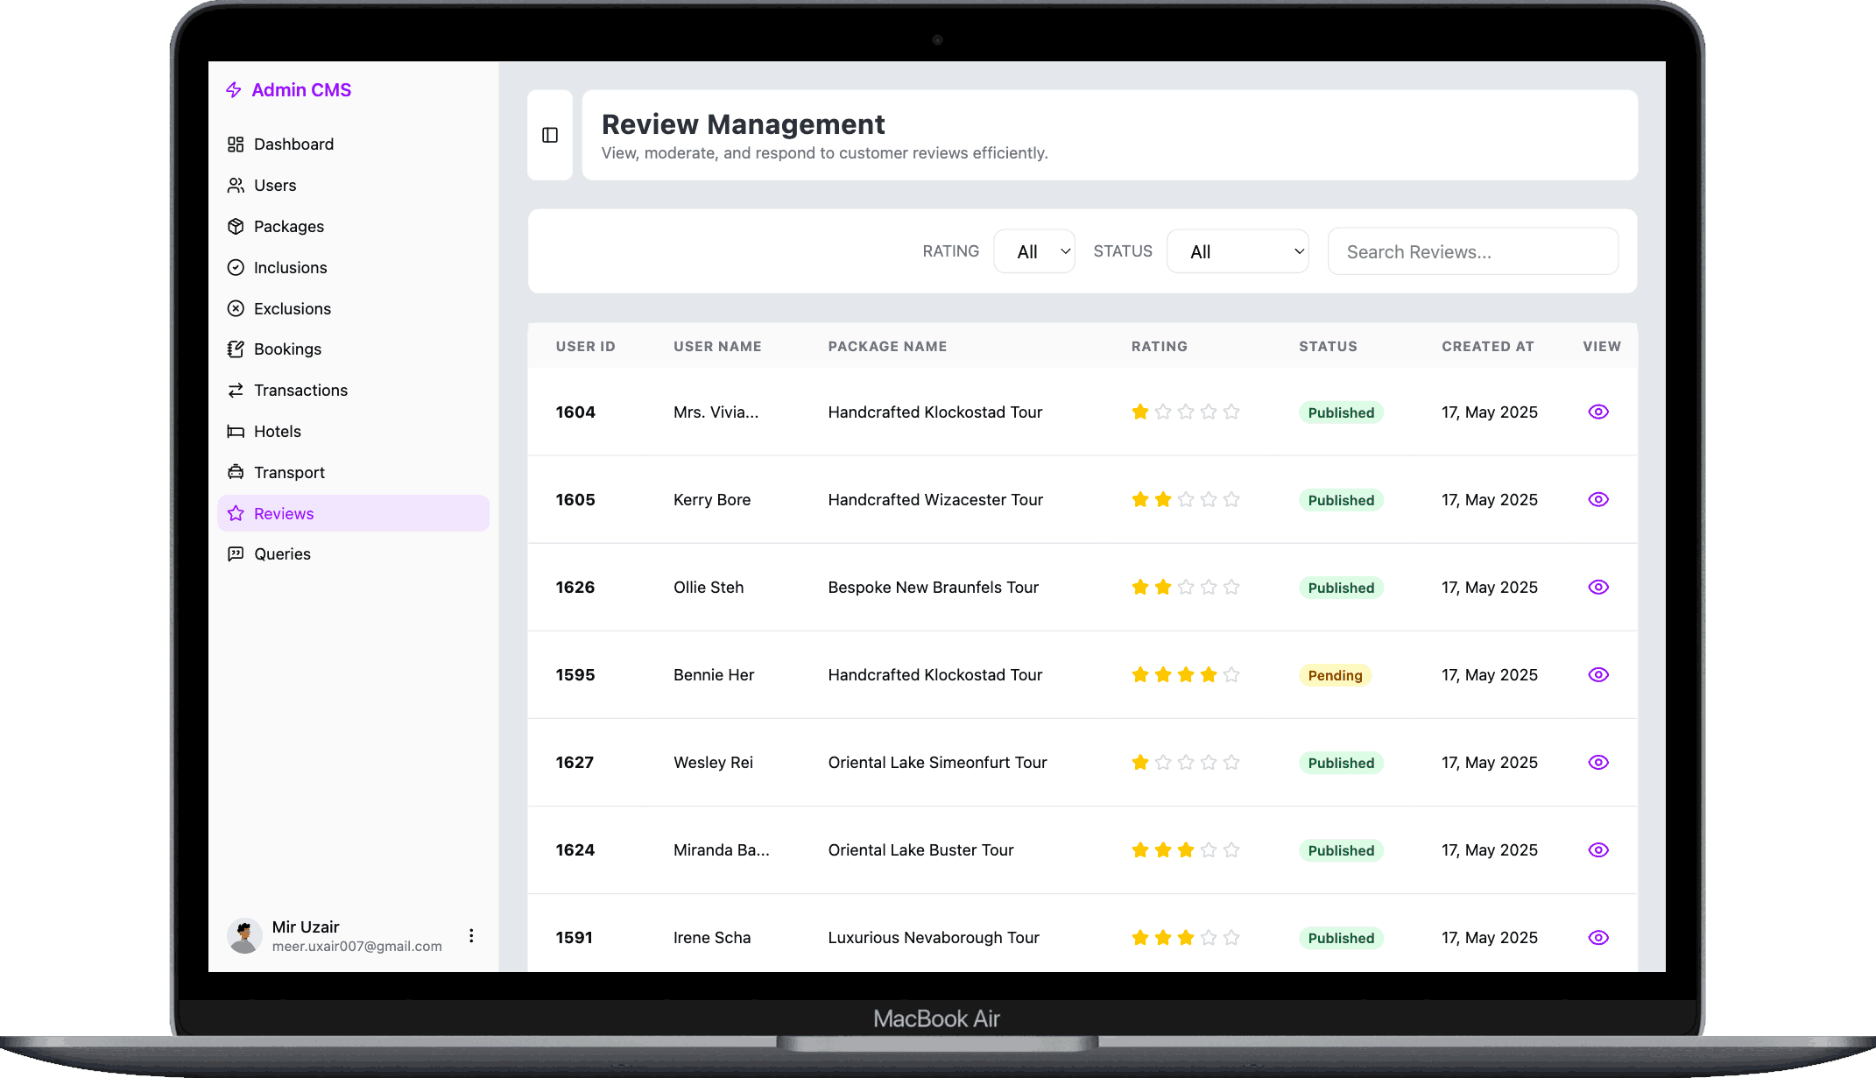The height and width of the screenshot is (1078, 1876).
Task: Select the Users sidebar icon
Action: coord(235,185)
